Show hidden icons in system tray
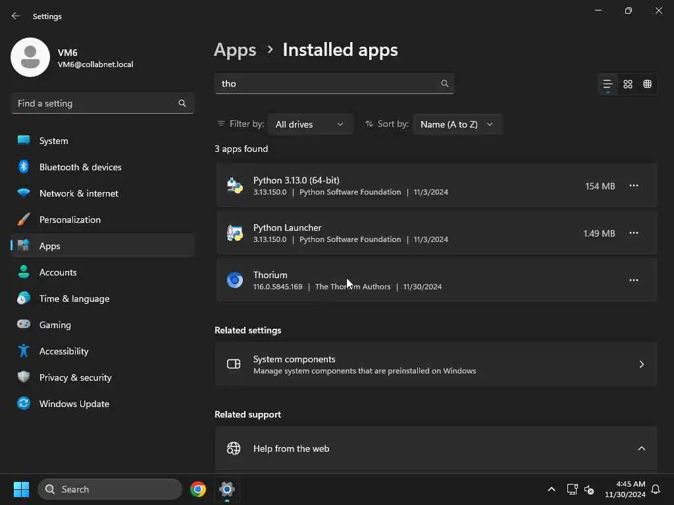Image resolution: width=674 pixels, height=505 pixels. pos(552,489)
